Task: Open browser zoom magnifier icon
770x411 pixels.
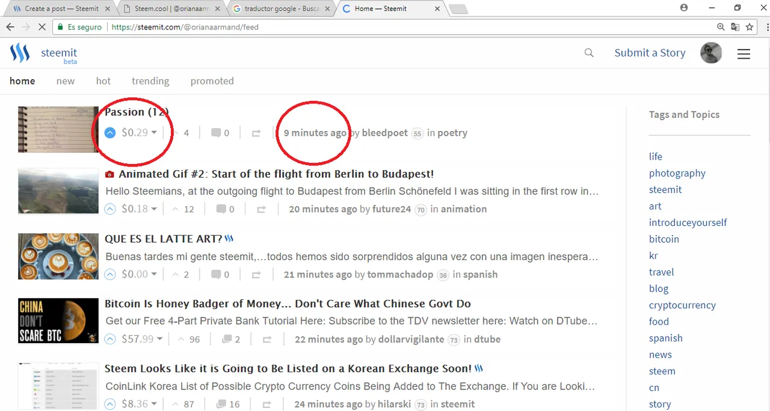Action: coord(721,27)
